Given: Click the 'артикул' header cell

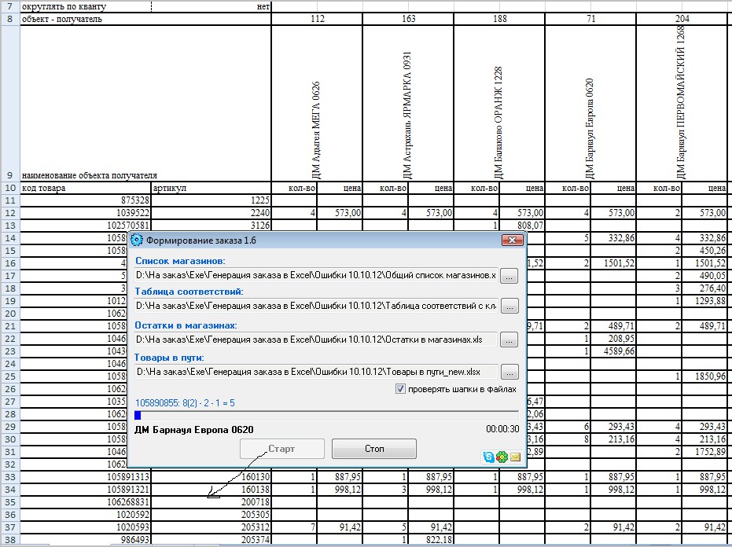Looking at the screenshot, I should 212,188.
